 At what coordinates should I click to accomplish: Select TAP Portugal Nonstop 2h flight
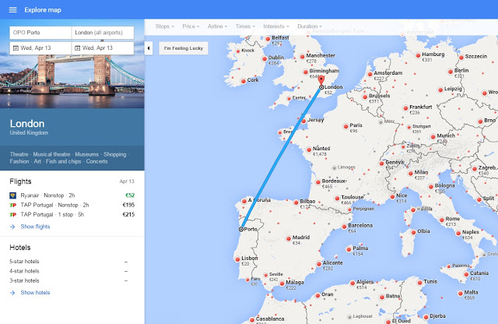pyautogui.click(x=72, y=205)
